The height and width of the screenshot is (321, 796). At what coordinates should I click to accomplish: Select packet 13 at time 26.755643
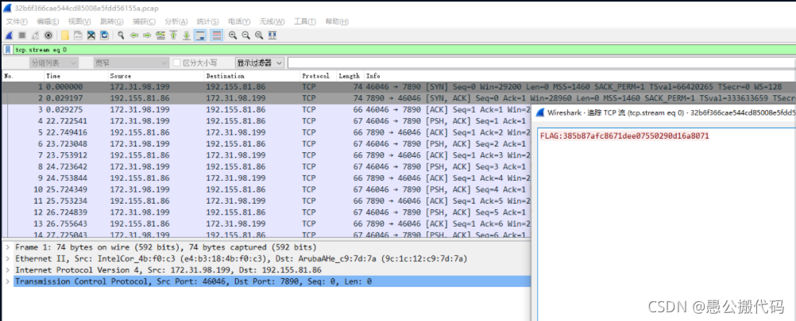coord(266,223)
